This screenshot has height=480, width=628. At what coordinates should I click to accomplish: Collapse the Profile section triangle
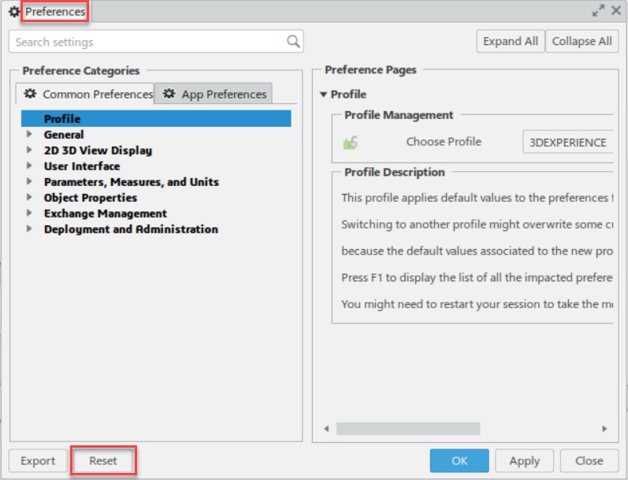(323, 95)
